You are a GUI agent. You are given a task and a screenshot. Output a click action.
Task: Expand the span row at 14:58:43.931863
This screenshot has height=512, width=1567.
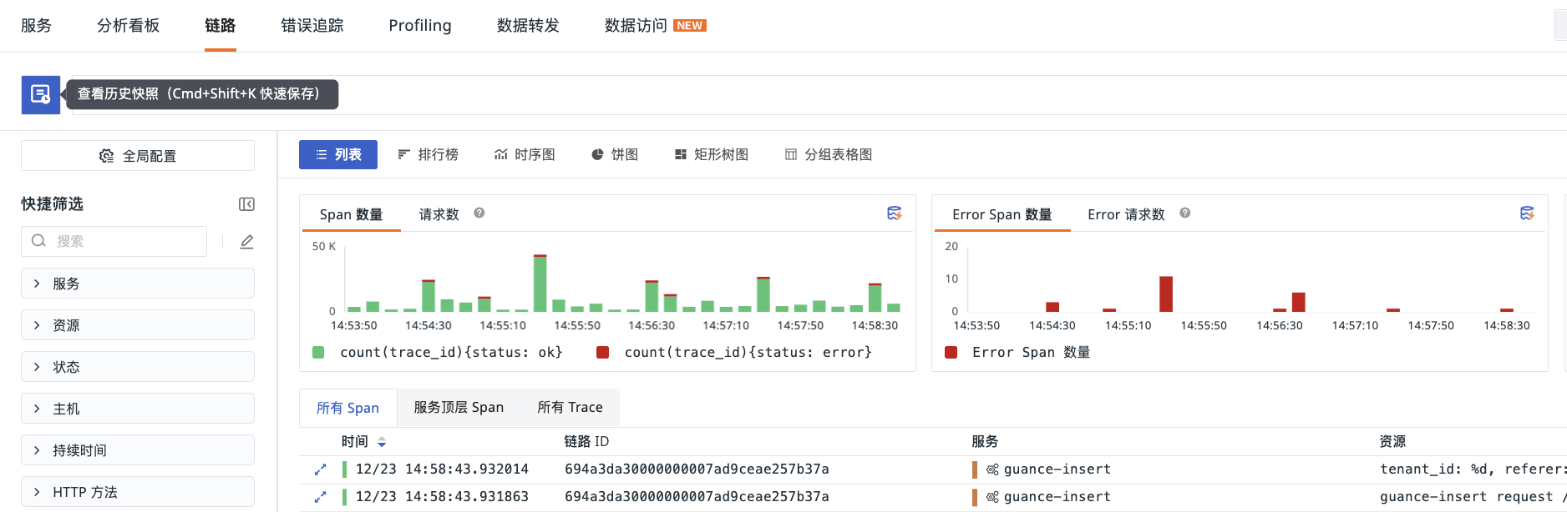point(320,497)
